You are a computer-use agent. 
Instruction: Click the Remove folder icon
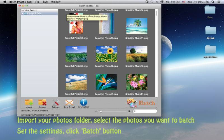pyautogui.click(x=42, y=102)
